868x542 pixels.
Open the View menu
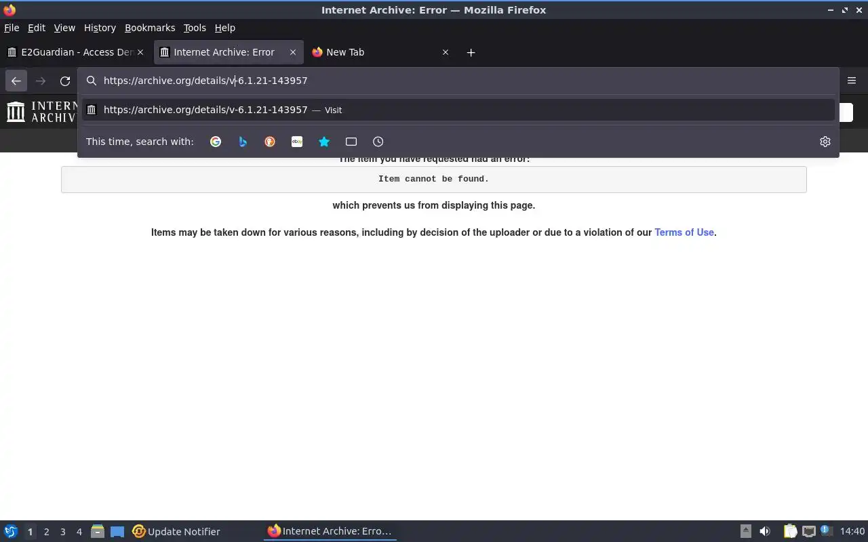tap(64, 28)
